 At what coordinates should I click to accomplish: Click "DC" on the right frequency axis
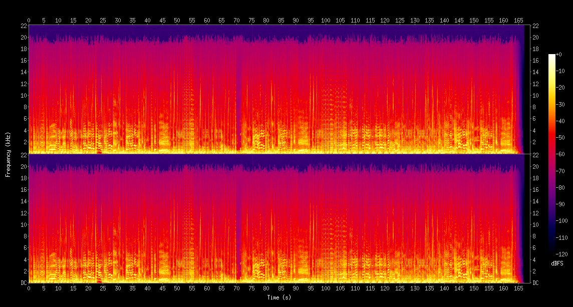pos(535,283)
